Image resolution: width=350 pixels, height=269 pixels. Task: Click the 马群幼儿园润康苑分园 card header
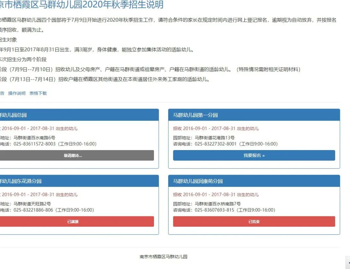pyautogui.click(x=254, y=181)
